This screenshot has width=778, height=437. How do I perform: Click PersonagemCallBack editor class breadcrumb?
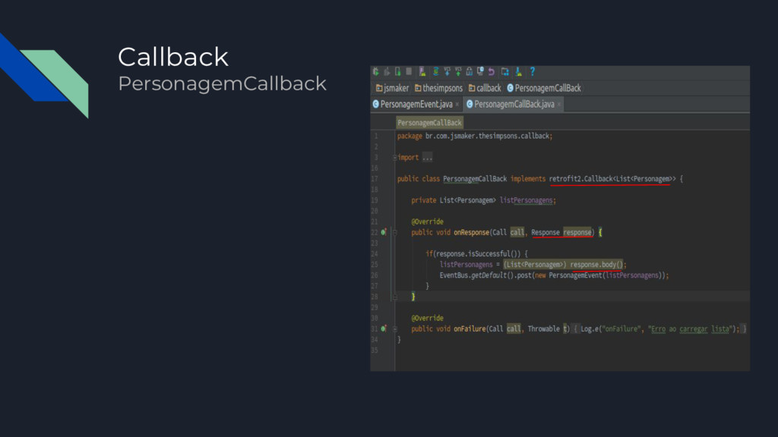click(430, 122)
